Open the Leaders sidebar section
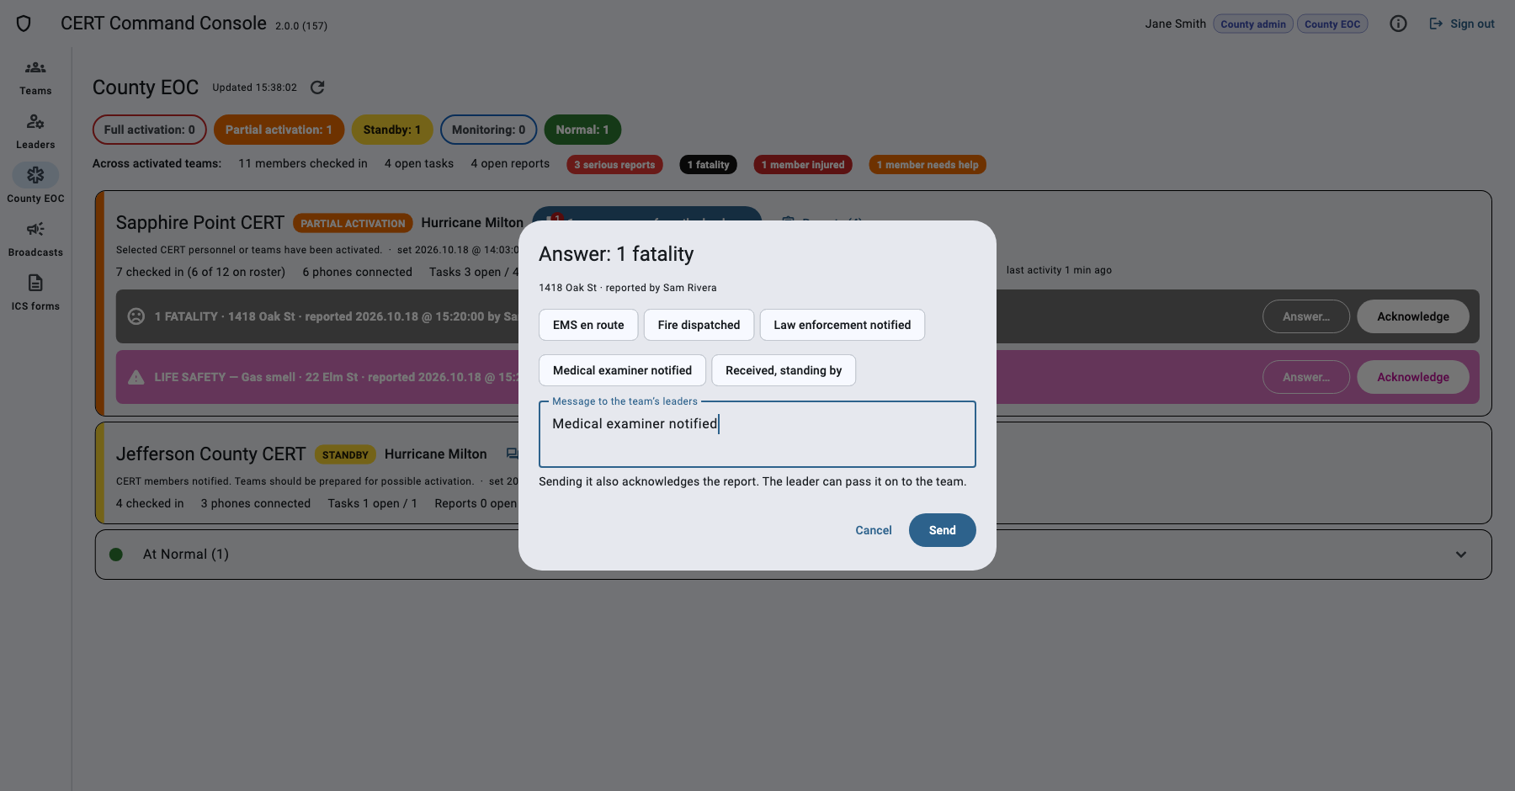This screenshot has width=1515, height=791. [x=35, y=131]
